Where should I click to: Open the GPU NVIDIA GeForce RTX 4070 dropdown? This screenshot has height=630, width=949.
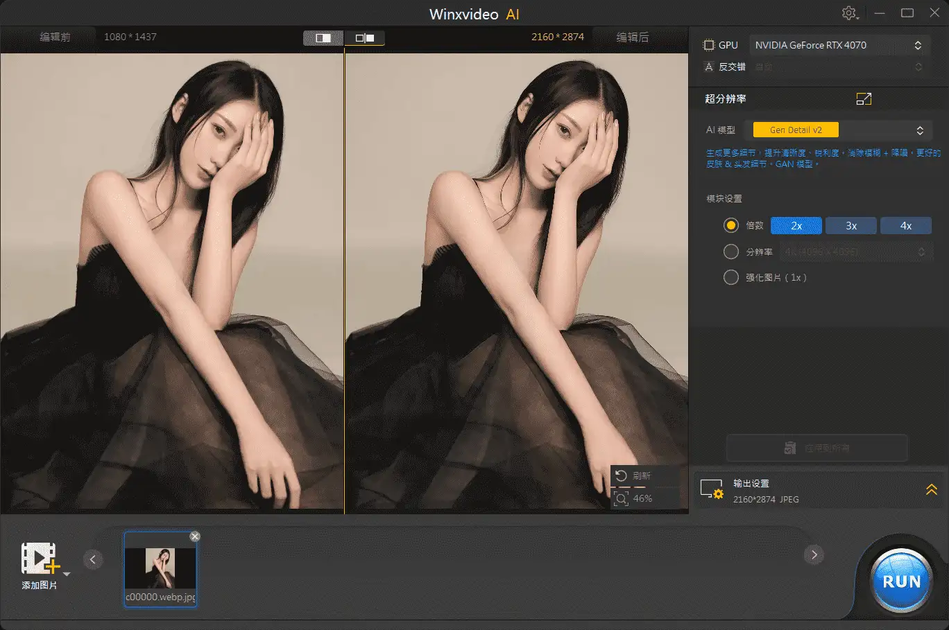tap(839, 45)
